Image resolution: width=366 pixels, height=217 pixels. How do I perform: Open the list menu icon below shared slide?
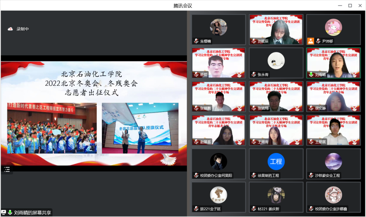pos(7,170)
